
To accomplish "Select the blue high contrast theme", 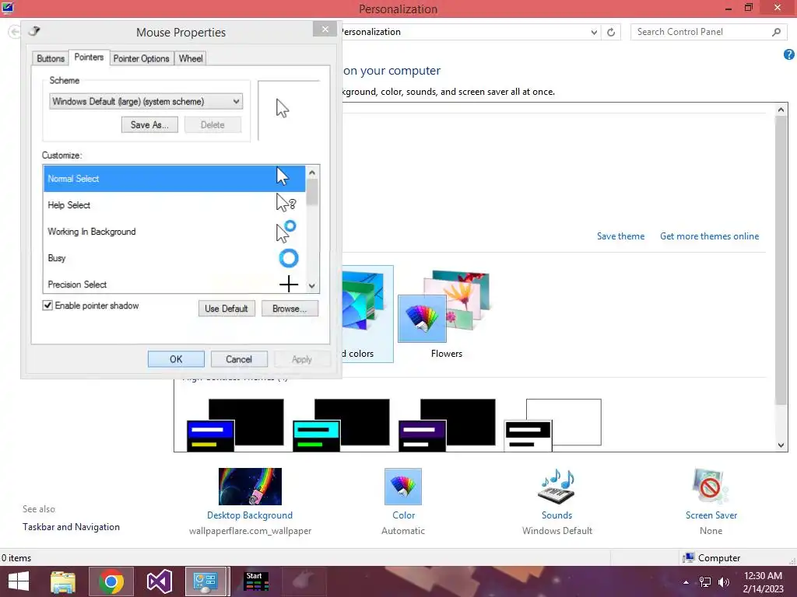I will coord(235,425).
